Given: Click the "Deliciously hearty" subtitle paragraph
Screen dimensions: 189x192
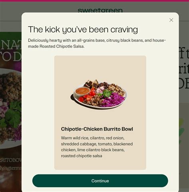Looking at the screenshot, I should pos(97,44).
